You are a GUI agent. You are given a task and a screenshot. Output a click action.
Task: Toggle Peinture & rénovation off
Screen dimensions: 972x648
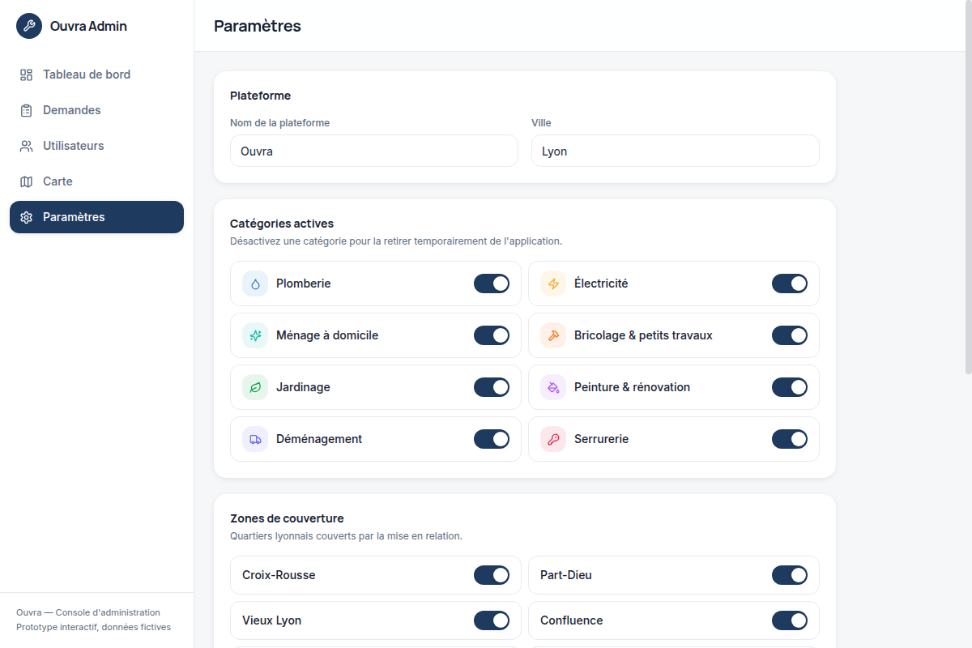click(x=790, y=387)
